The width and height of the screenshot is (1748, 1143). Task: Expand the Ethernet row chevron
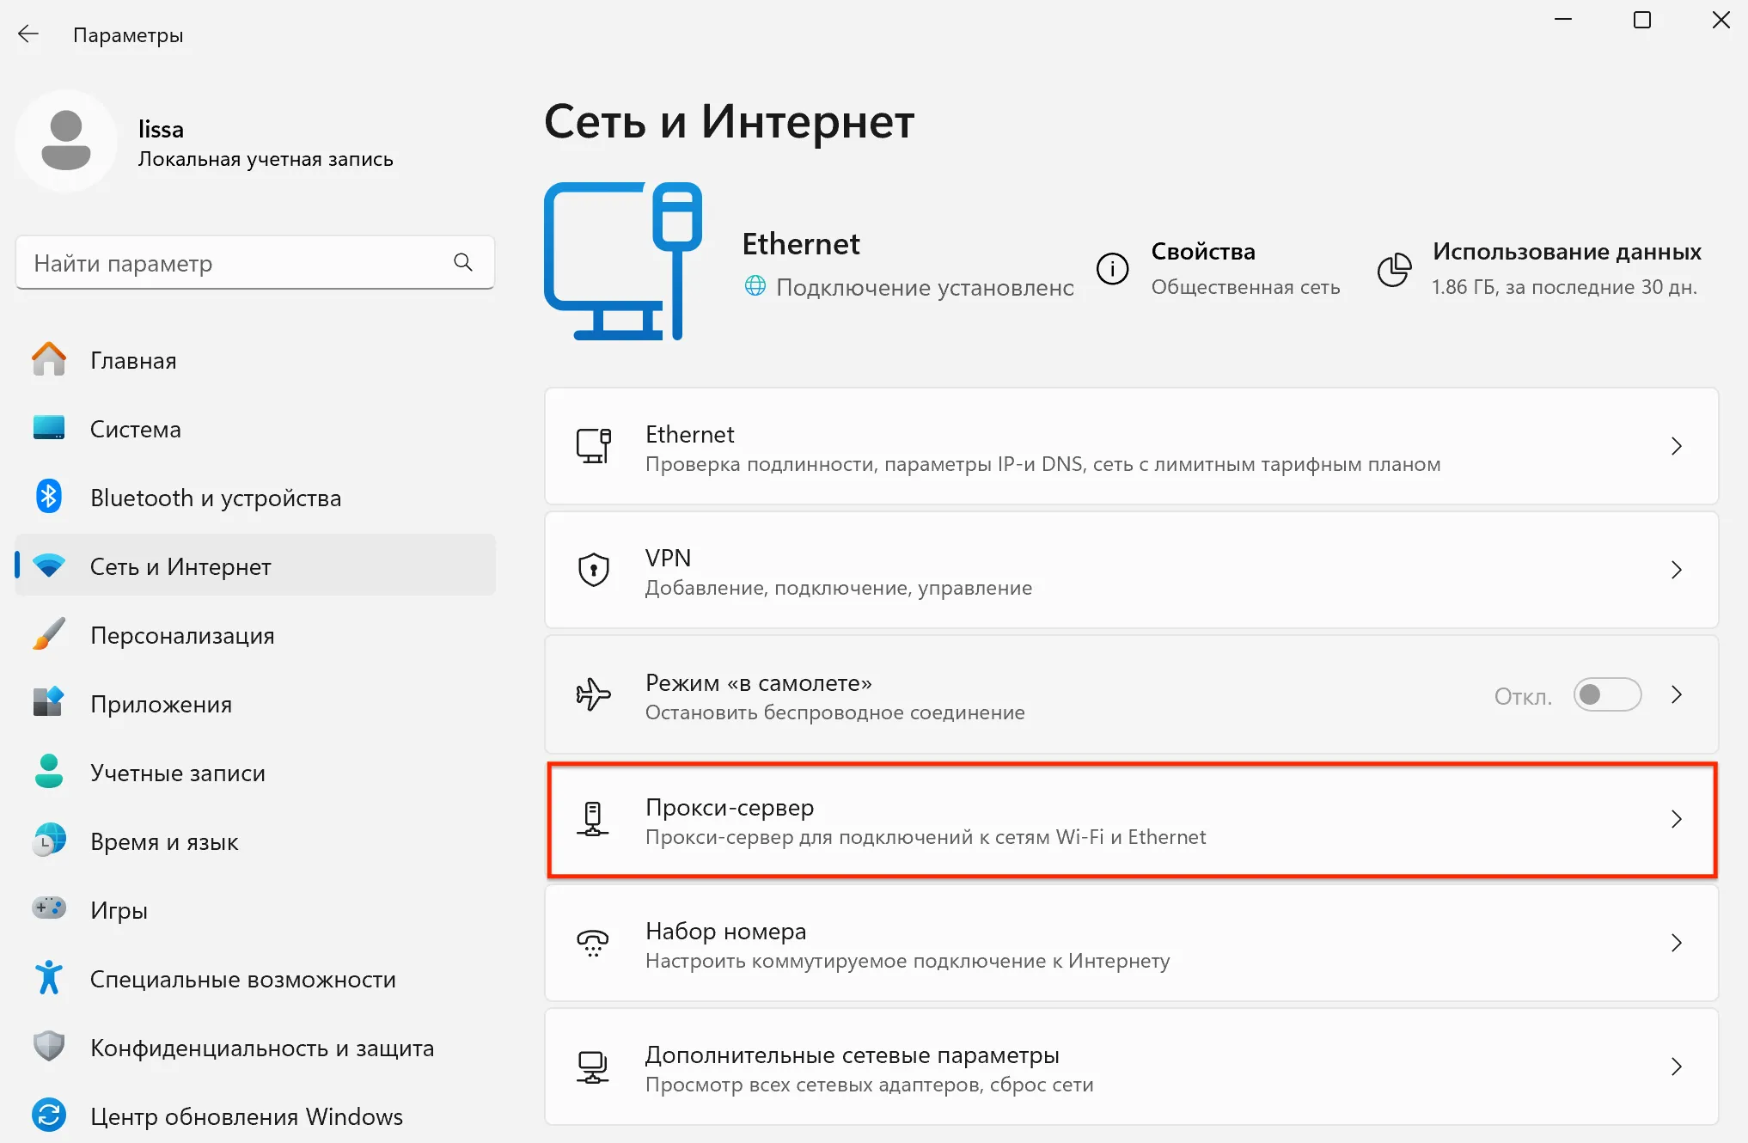tap(1676, 446)
